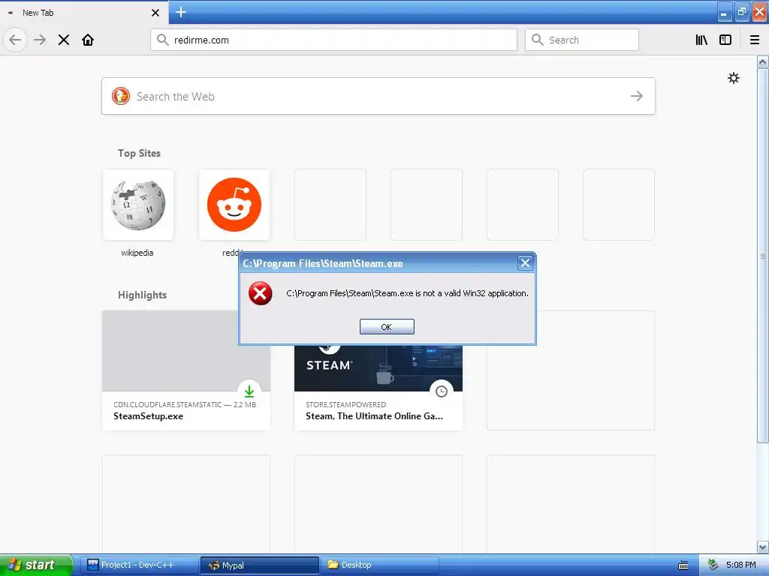Screen dimensions: 769x576
Task: Click the on-screen keyboard tray icon
Action: 683,565
